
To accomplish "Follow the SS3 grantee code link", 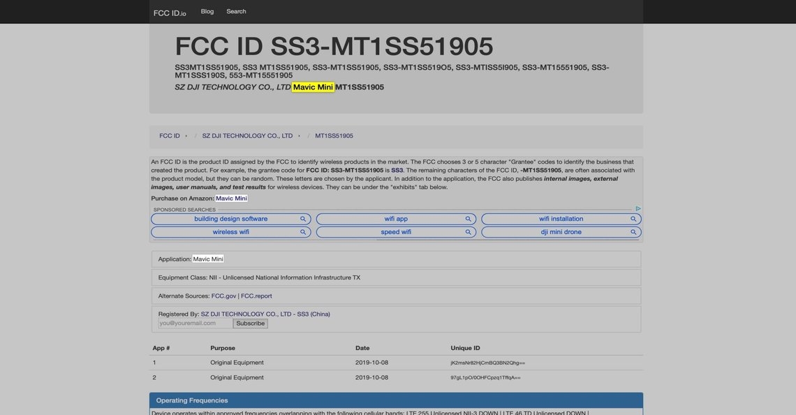I will pos(397,170).
